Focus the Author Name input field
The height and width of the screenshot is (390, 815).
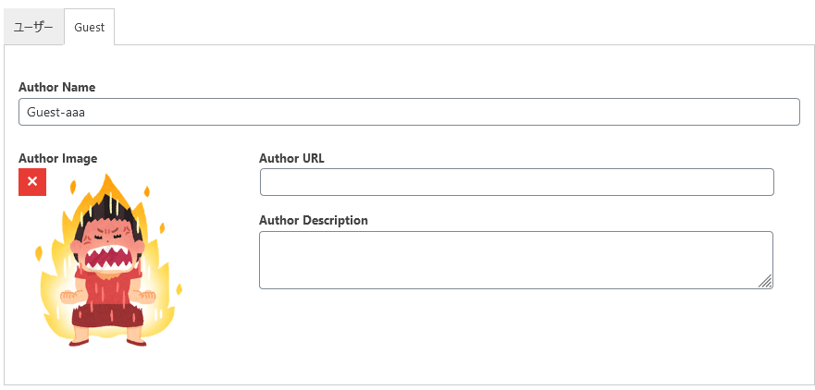(x=409, y=112)
